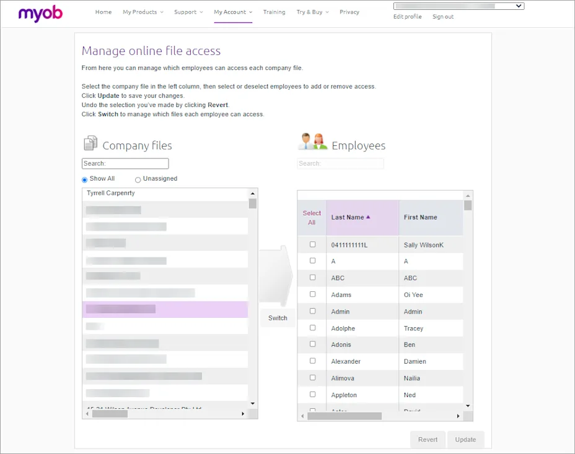The height and width of the screenshot is (454, 575).
Task: Sort by Last Name column header
Action: coord(362,218)
